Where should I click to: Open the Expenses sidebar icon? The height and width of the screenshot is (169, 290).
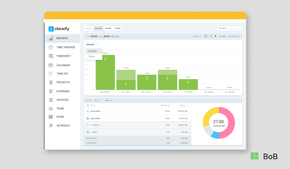click(x=51, y=91)
